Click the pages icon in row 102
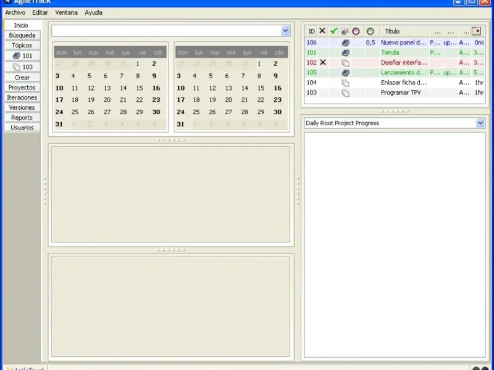 click(x=346, y=63)
